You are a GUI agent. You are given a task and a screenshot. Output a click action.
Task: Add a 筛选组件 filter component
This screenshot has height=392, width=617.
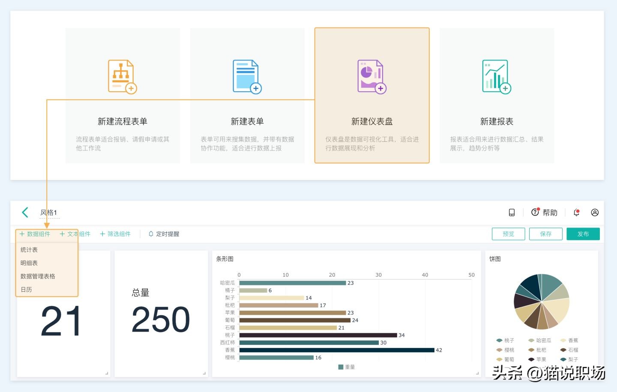point(115,234)
